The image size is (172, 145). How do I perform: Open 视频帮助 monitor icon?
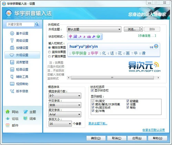click(12, 84)
